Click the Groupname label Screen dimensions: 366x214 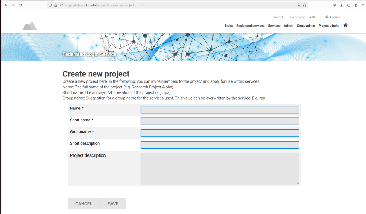(80, 132)
